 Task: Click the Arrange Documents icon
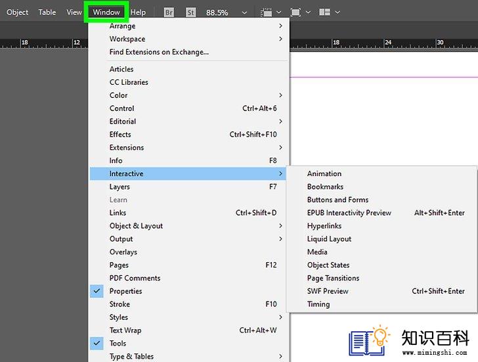pos(324,12)
